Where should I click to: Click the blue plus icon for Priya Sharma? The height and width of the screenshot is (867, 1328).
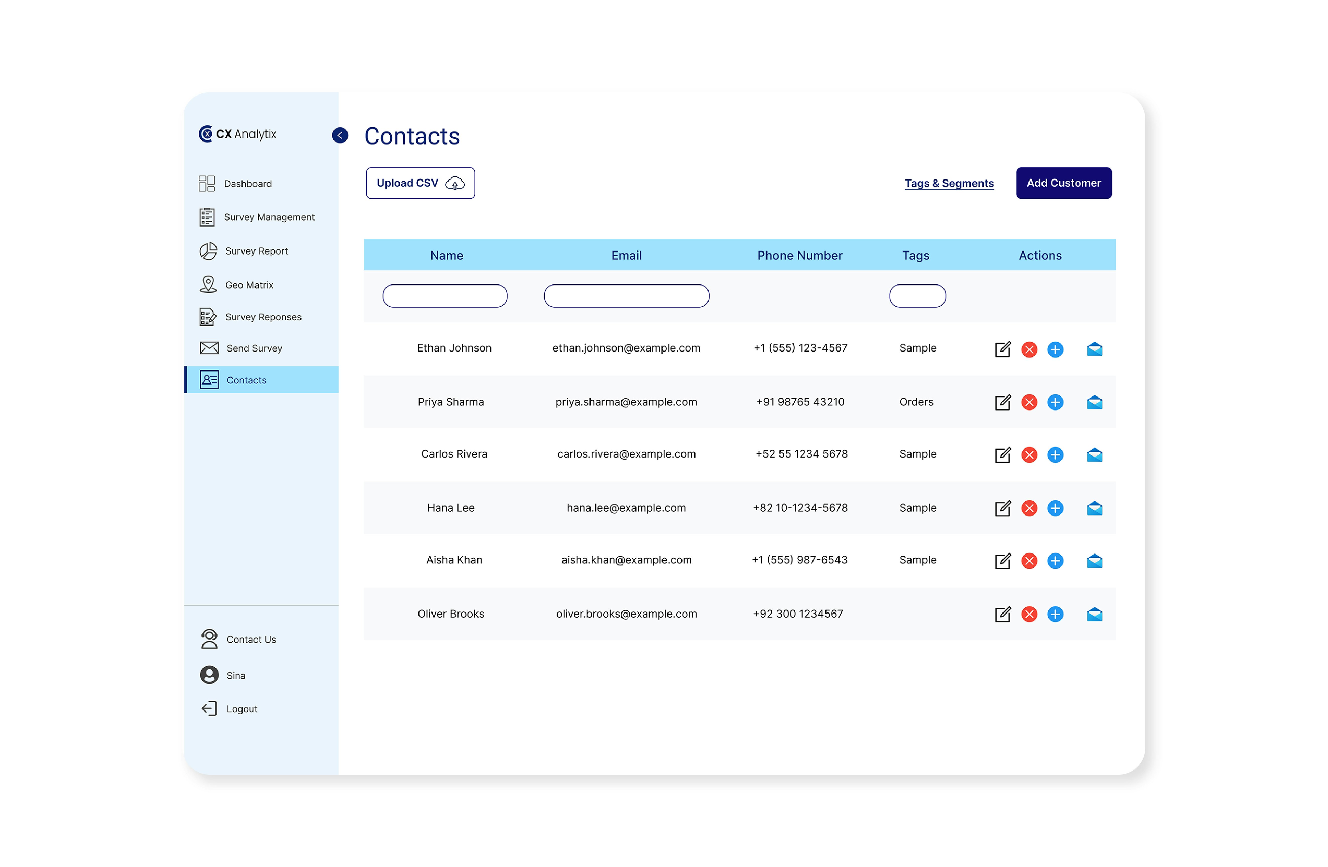coord(1055,402)
